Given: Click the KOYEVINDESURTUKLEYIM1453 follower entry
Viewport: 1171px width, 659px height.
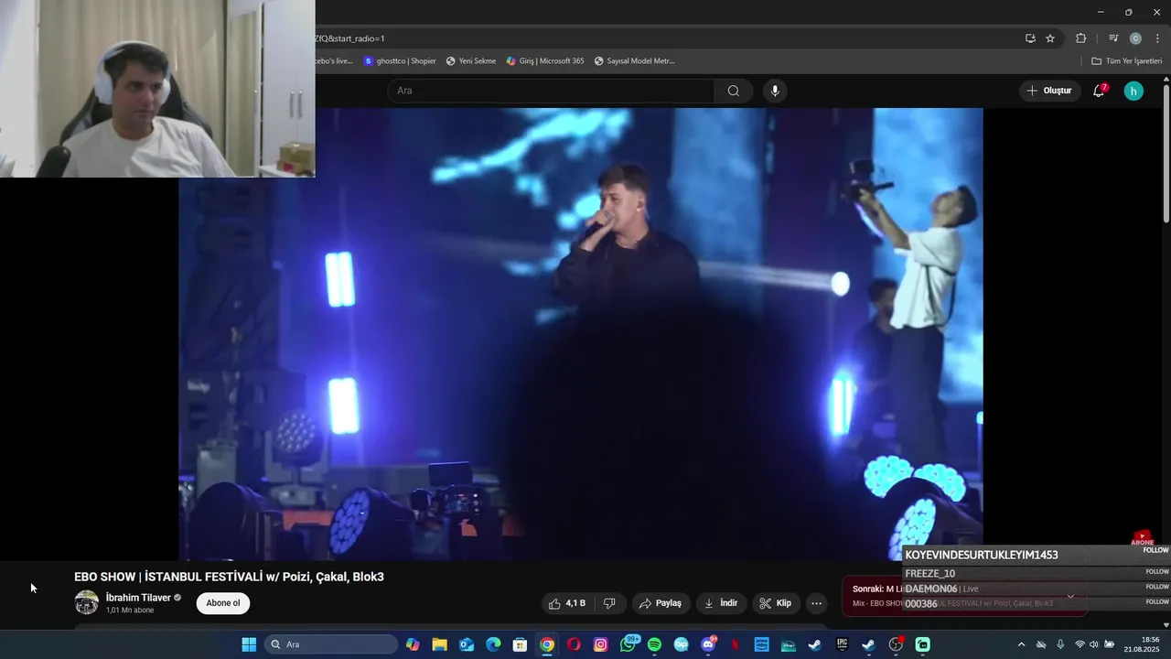Looking at the screenshot, I should click(982, 555).
